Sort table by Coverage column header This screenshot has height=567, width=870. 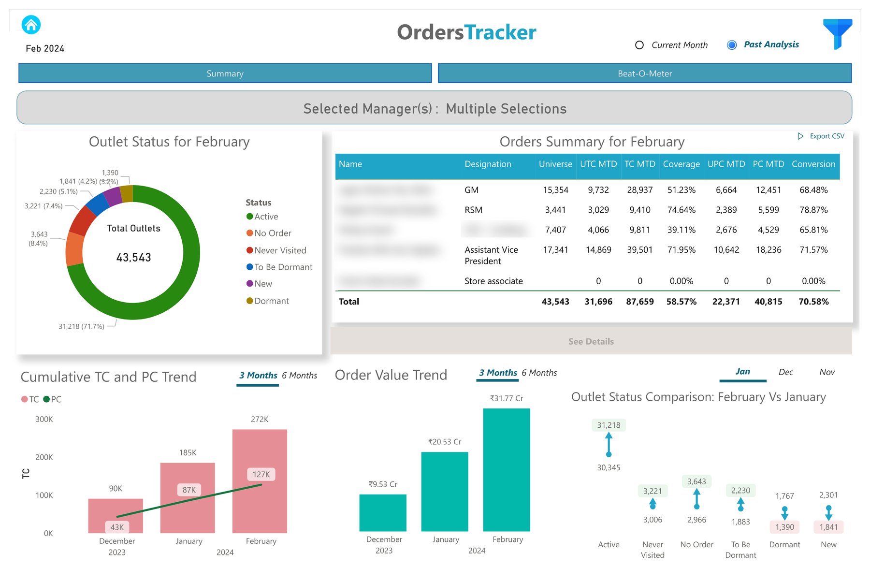681,164
